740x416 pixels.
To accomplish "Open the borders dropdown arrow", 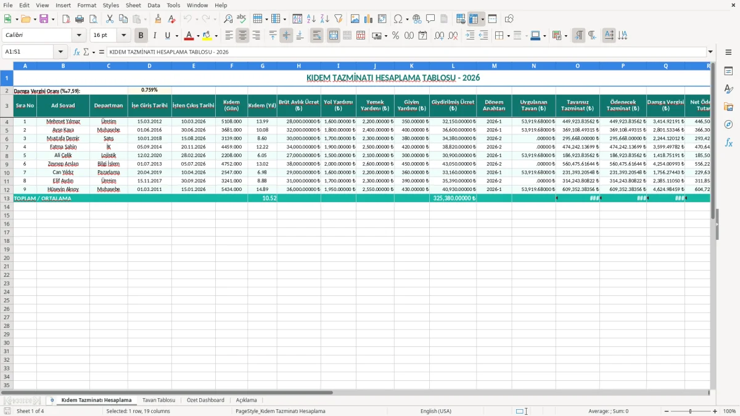I will pyautogui.click(x=508, y=36).
